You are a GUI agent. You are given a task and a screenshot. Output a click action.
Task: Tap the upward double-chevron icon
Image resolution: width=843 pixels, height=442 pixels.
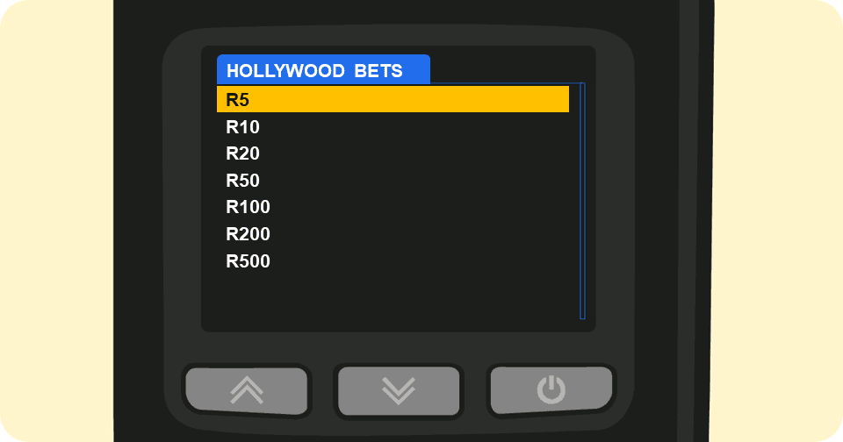point(247,390)
